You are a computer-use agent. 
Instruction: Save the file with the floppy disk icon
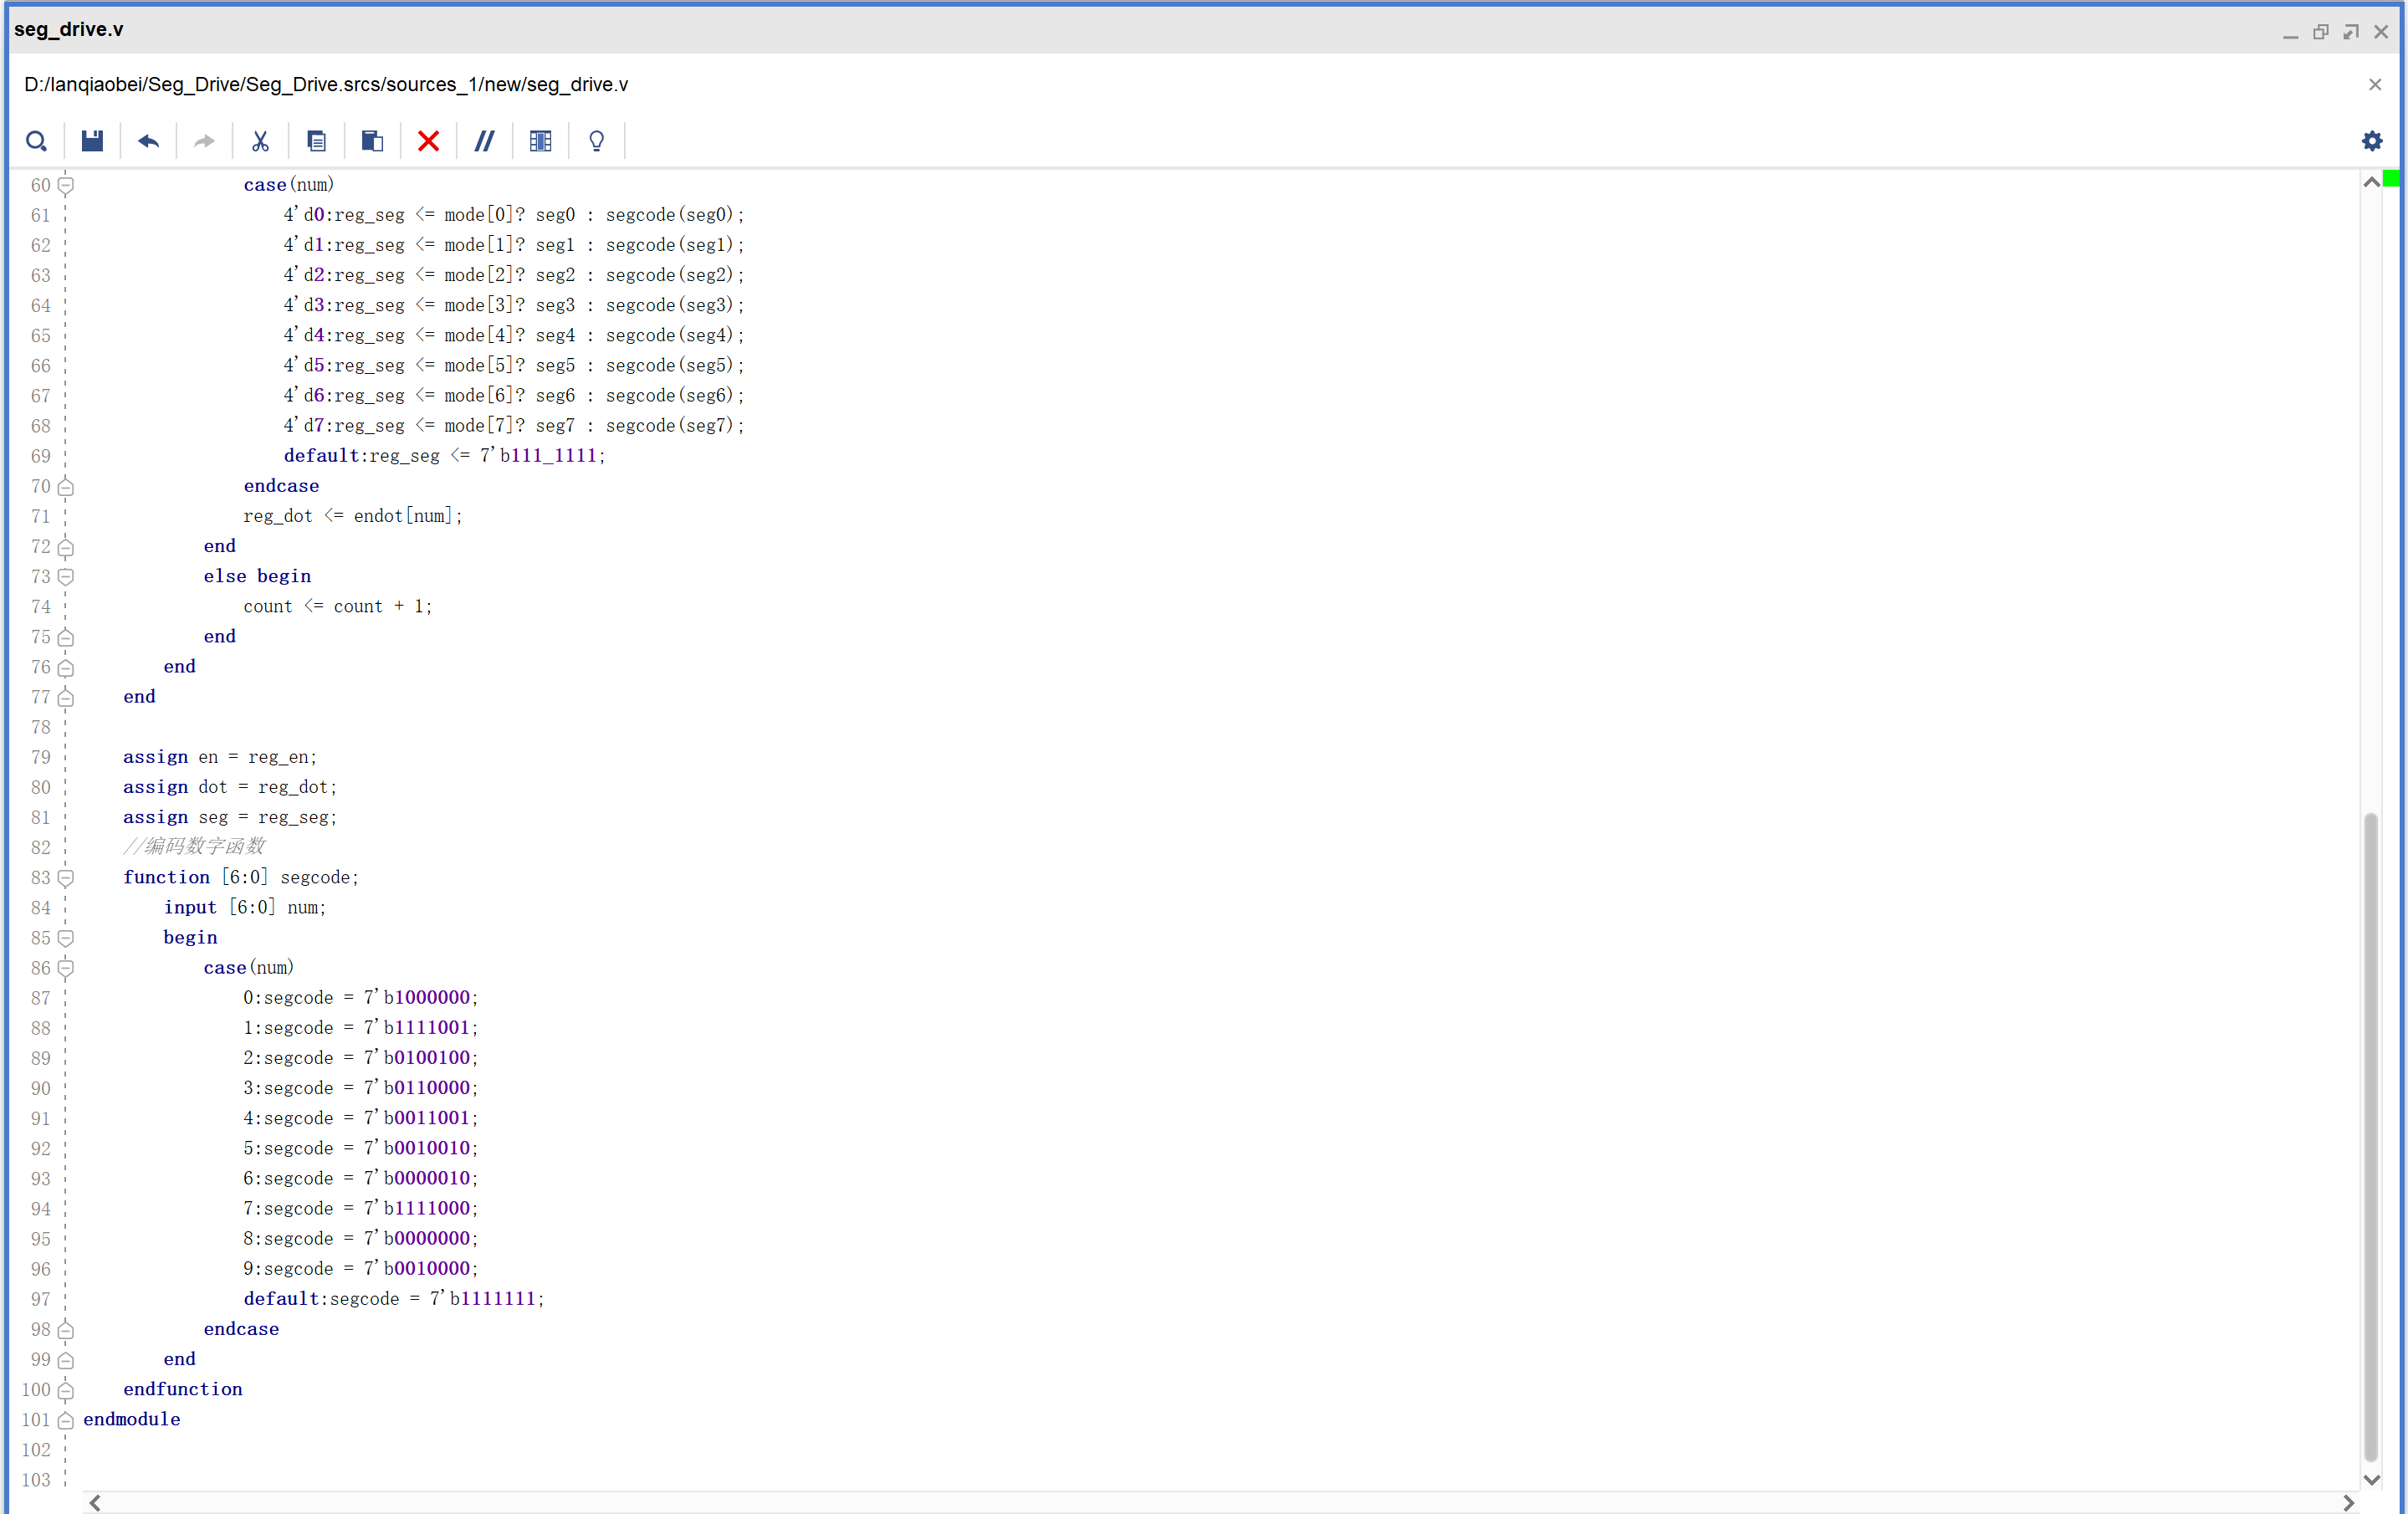click(92, 141)
